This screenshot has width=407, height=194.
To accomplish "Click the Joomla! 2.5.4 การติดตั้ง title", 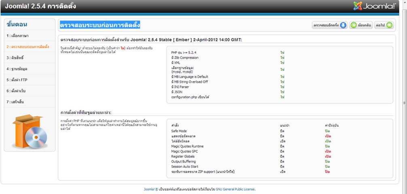I will click(x=40, y=6).
